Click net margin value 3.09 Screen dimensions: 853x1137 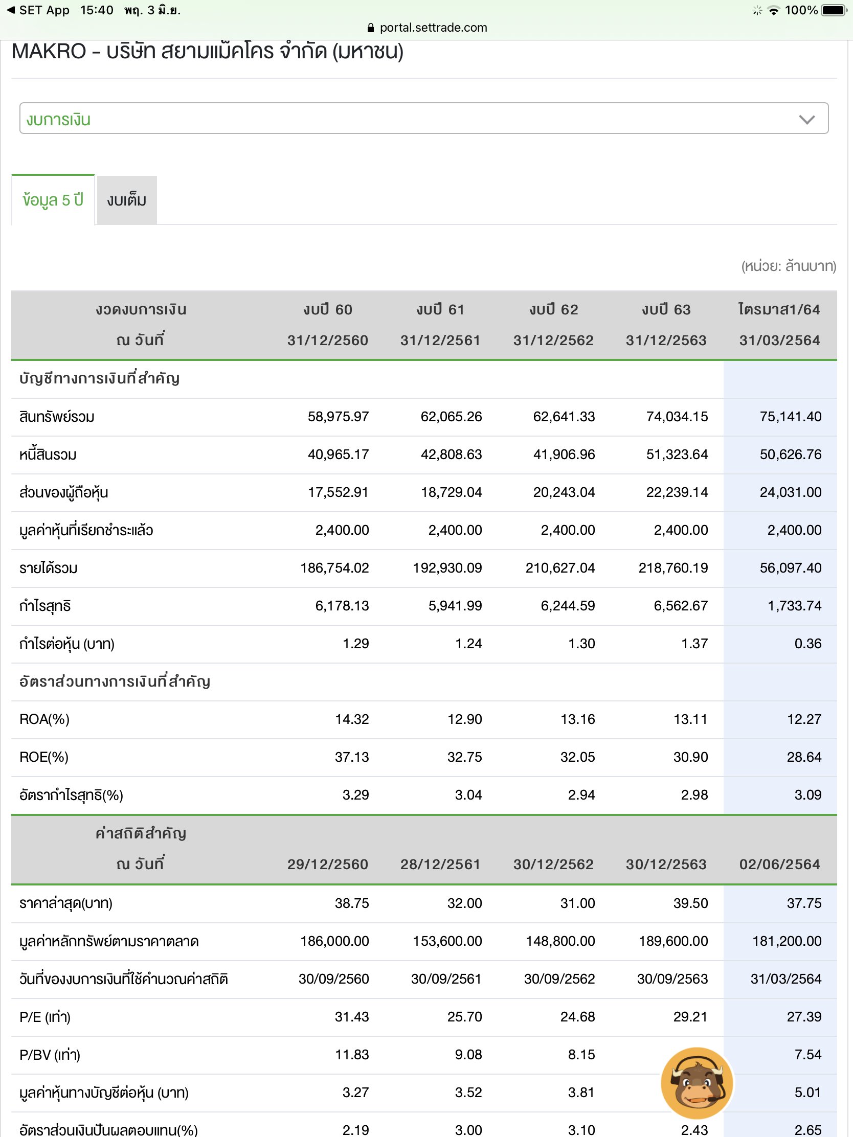coord(808,795)
